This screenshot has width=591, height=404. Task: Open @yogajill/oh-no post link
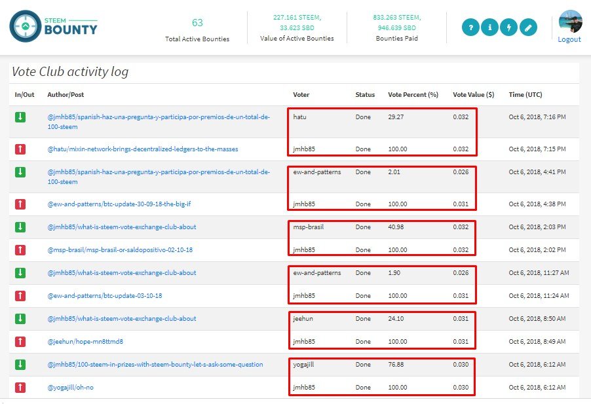pos(71,388)
